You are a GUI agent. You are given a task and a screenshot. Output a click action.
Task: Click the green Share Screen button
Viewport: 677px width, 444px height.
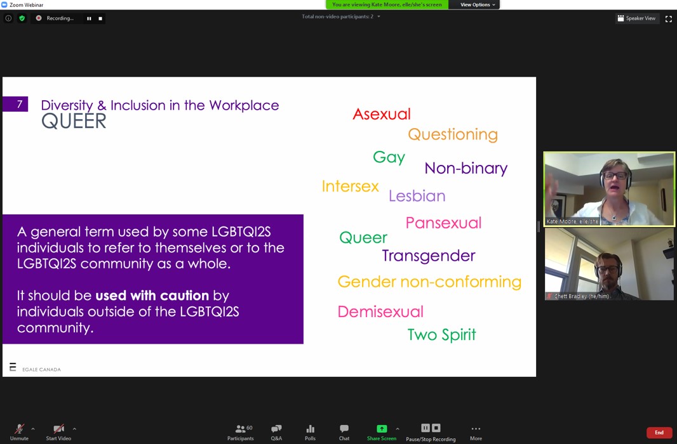click(382, 433)
